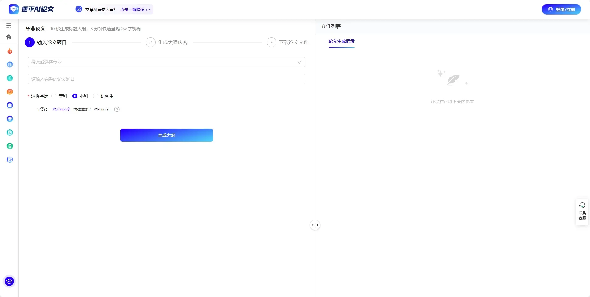Select the 研究生 education radio button
590x297 pixels.
tap(96, 96)
